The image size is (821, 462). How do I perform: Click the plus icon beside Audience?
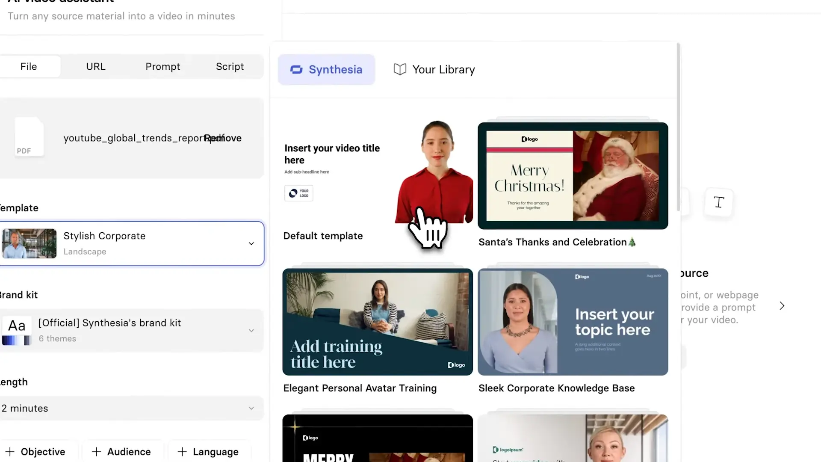(97, 452)
